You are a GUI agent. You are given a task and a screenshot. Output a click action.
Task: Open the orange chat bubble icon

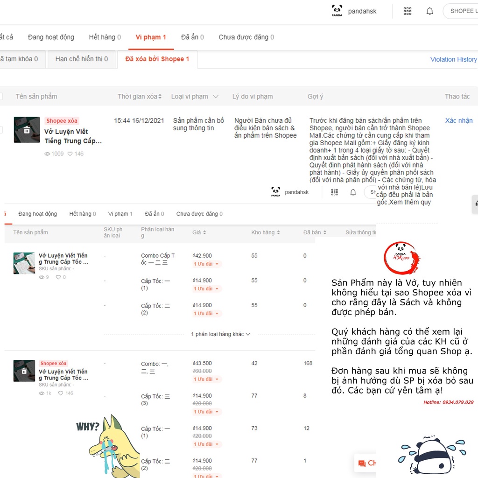(362, 464)
